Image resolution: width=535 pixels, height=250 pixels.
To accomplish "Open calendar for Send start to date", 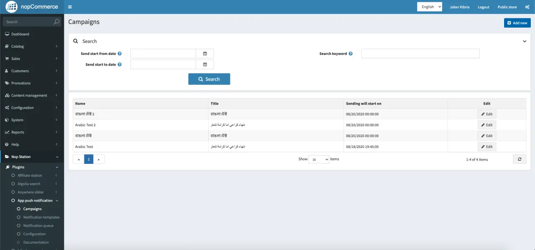I will coord(205,64).
